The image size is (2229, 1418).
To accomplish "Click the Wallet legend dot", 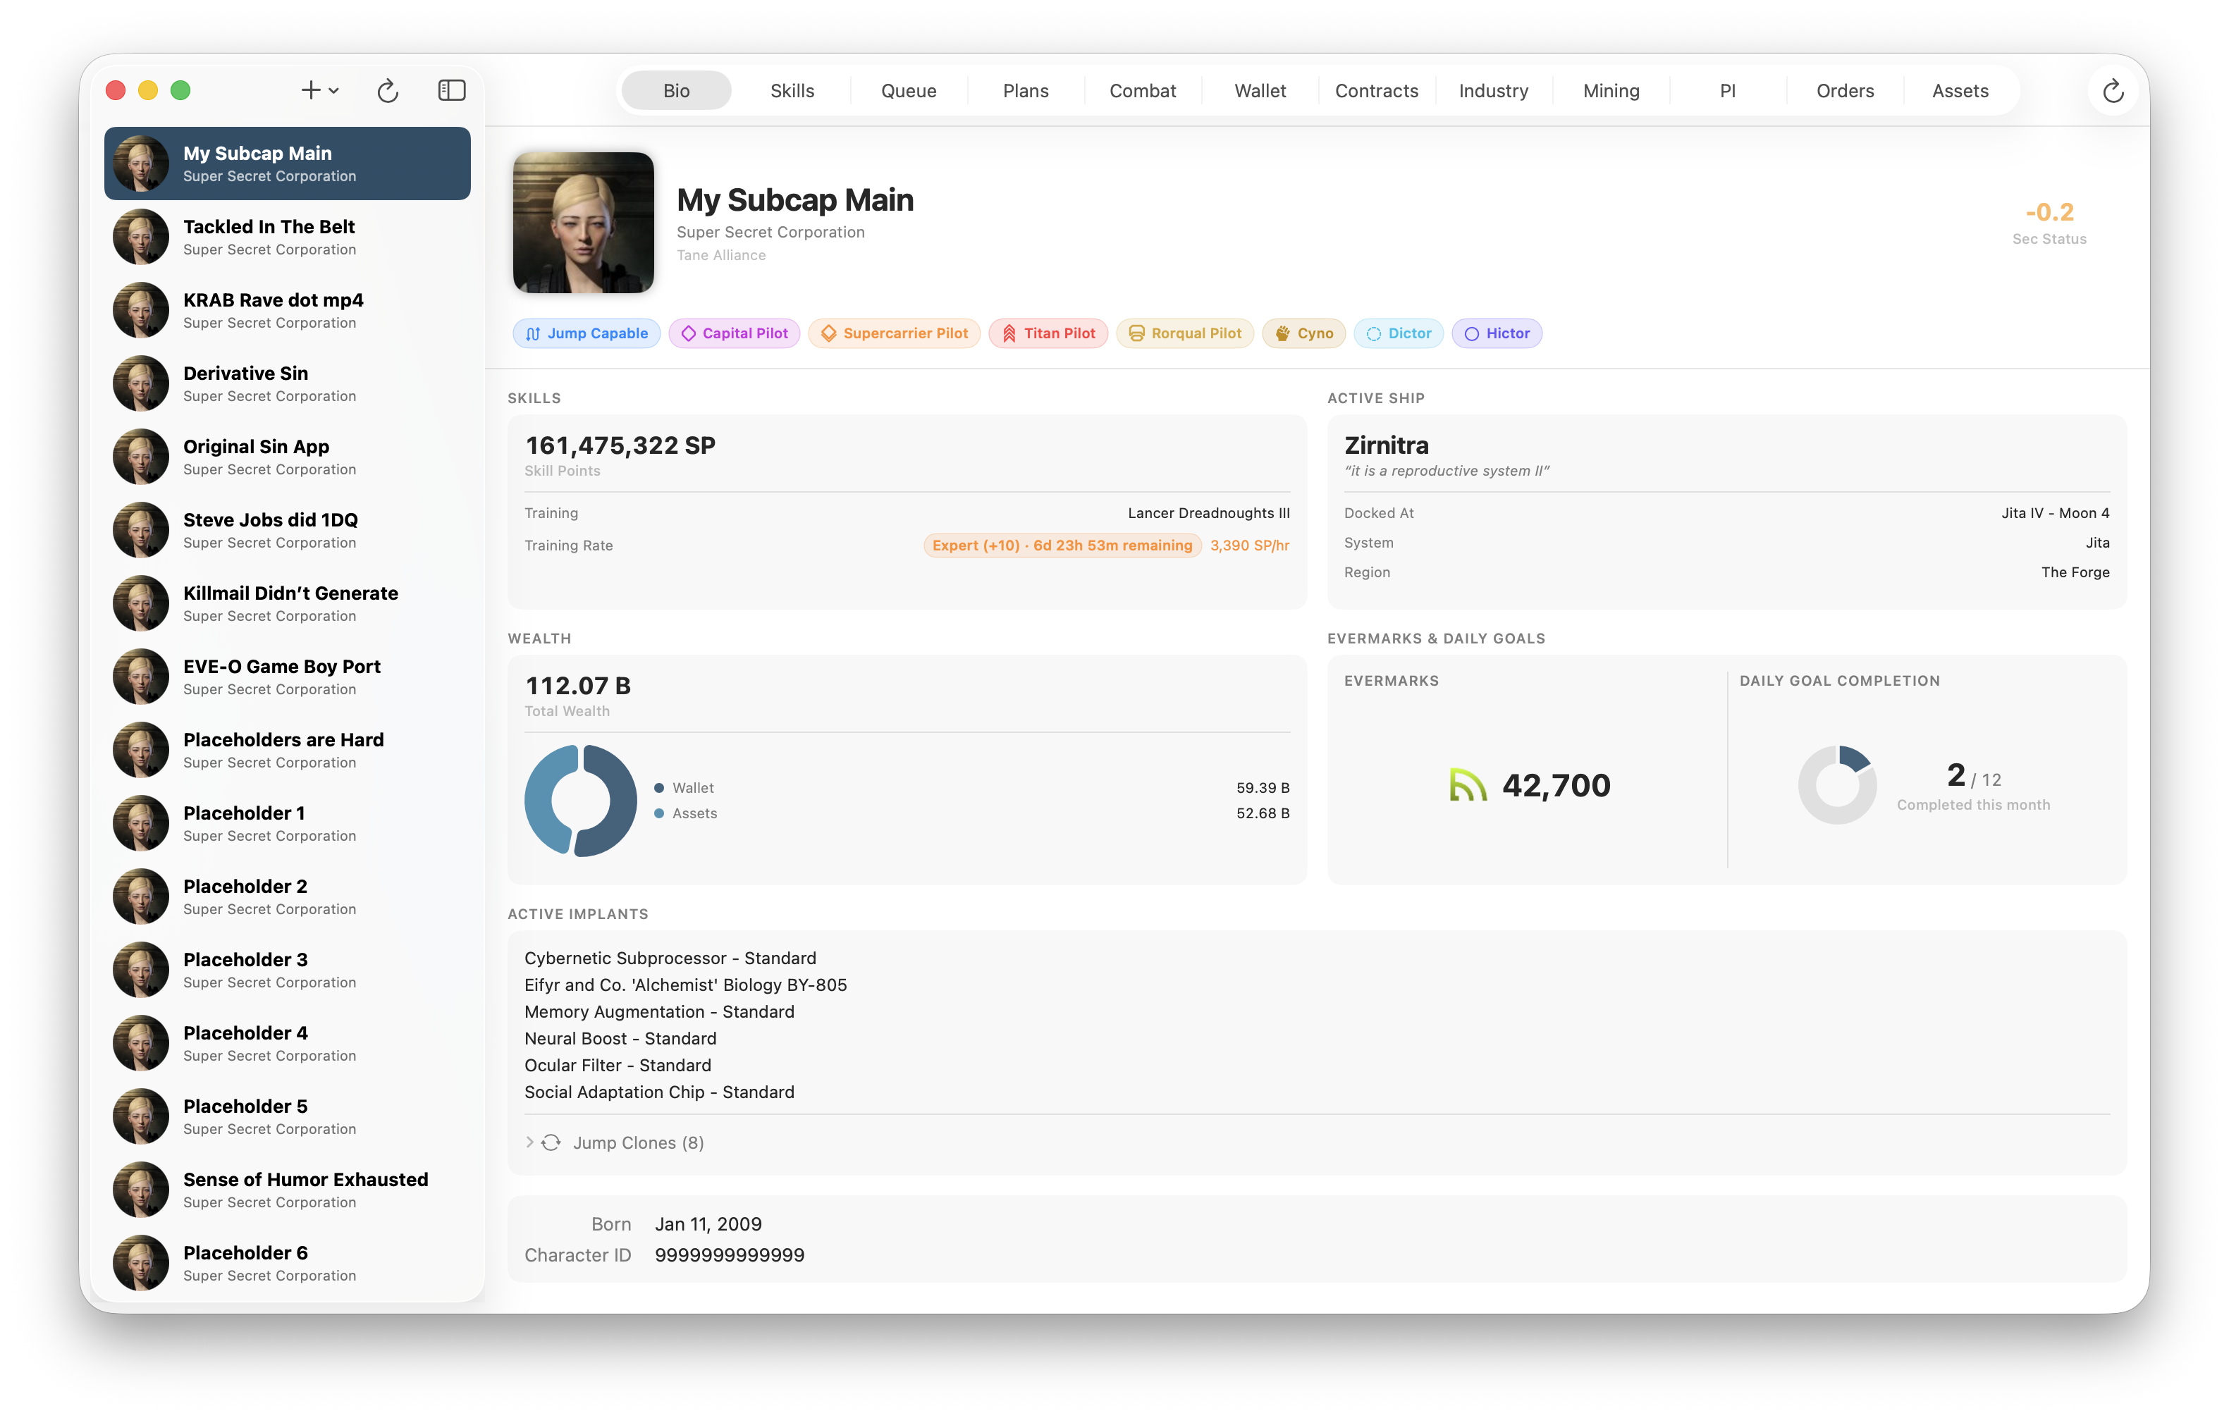I will pyautogui.click(x=659, y=788).
